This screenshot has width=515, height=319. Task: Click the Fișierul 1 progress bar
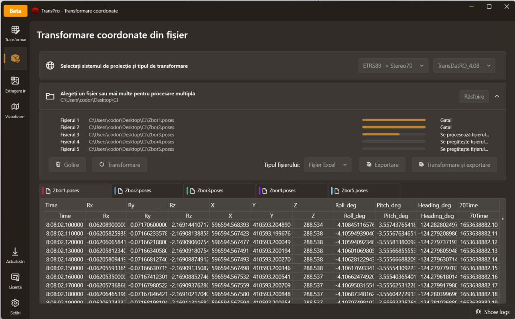click(x=394, y=120)
